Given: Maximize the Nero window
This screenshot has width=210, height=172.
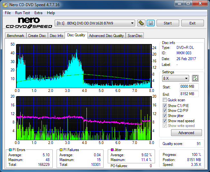Looking at the screenshot, I should point(188,4).
